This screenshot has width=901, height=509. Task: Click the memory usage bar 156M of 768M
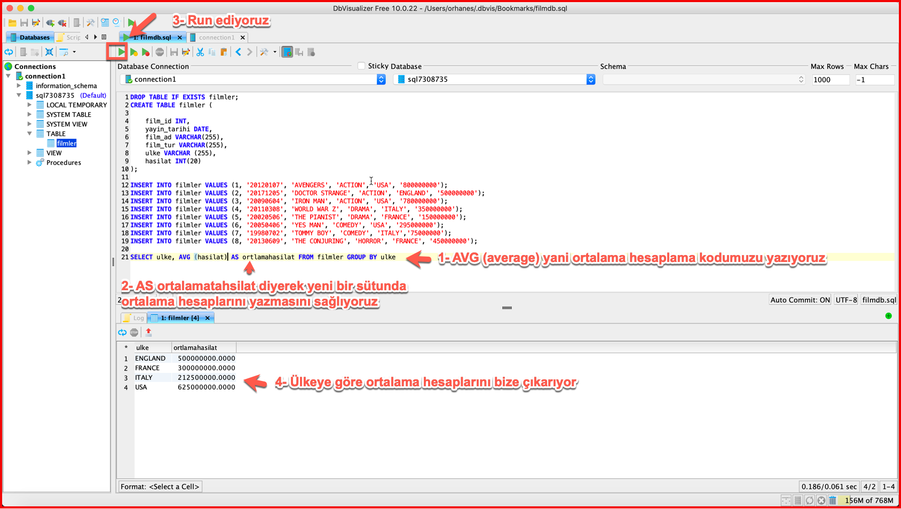(868, 500)
